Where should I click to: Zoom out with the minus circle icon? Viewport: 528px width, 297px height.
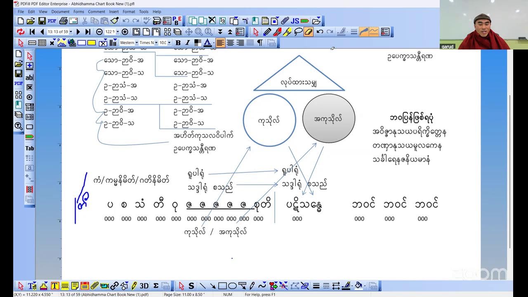click(x=99, y=32)
